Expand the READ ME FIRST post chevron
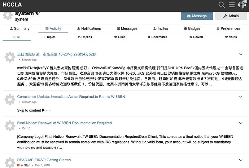 241,160
